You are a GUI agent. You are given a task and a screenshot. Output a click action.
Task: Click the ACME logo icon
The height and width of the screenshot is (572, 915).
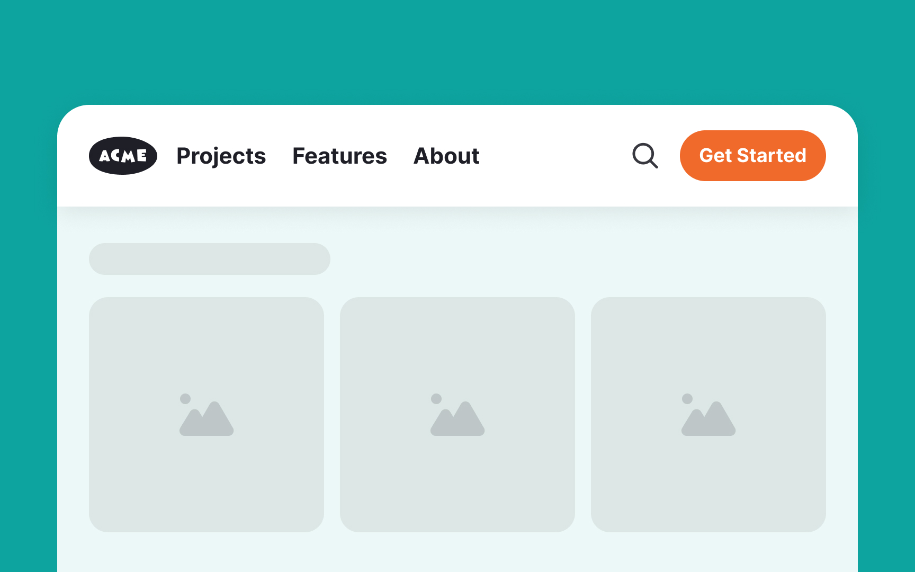[x=122, y=156]
